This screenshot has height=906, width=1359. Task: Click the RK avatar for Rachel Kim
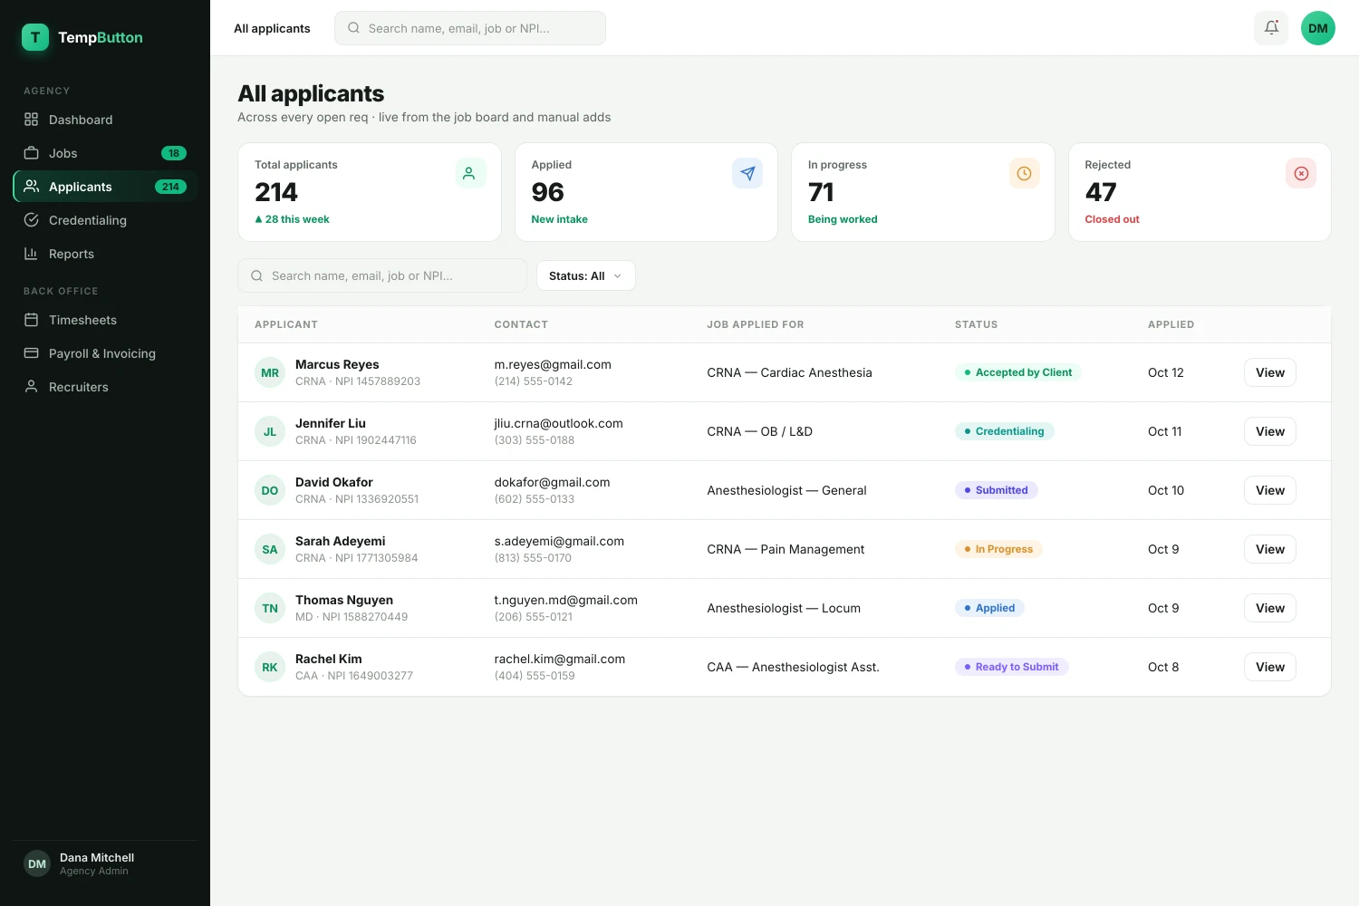270,667
